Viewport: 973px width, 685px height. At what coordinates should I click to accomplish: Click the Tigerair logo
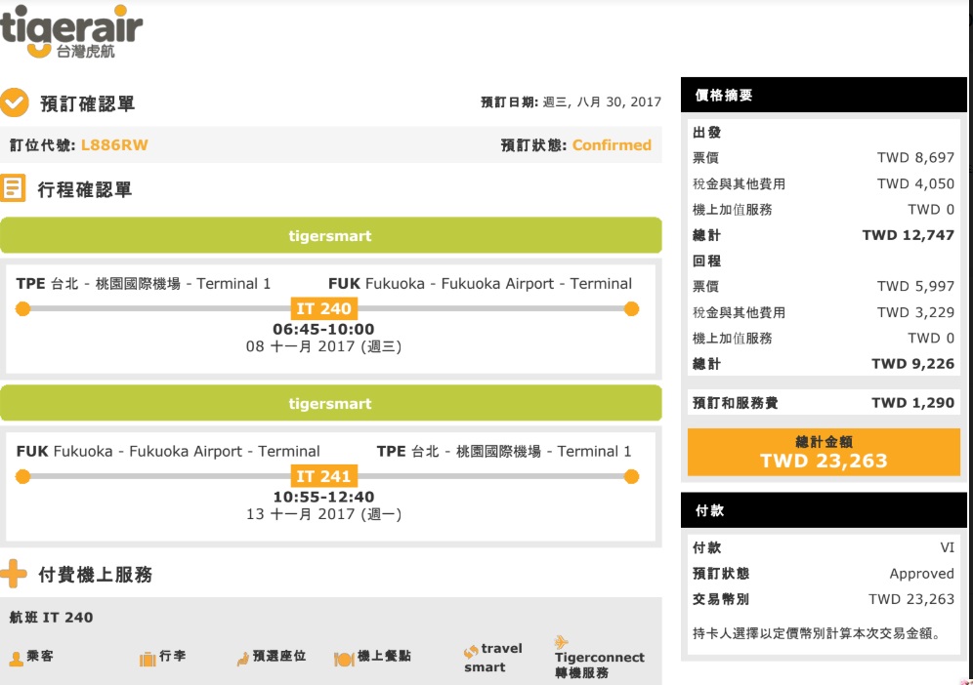click(x=71, y=31)
